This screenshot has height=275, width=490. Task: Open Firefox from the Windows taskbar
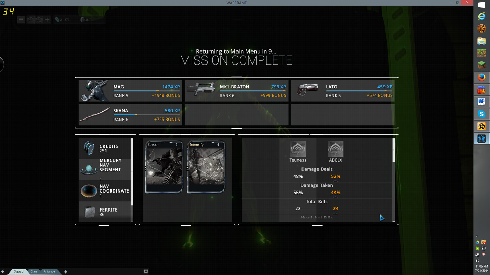click(481, 77)
